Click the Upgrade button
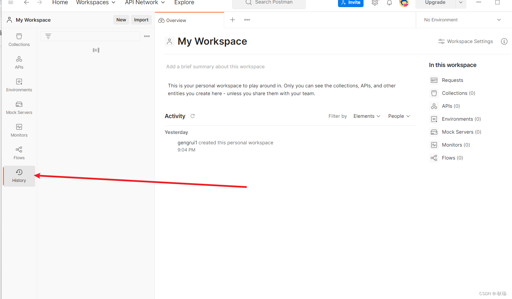 pyautogui.click(x=435, y=3)
